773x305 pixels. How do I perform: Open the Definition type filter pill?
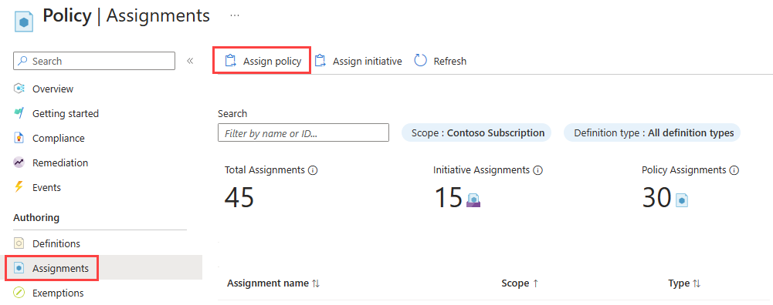tap(652, 132)
